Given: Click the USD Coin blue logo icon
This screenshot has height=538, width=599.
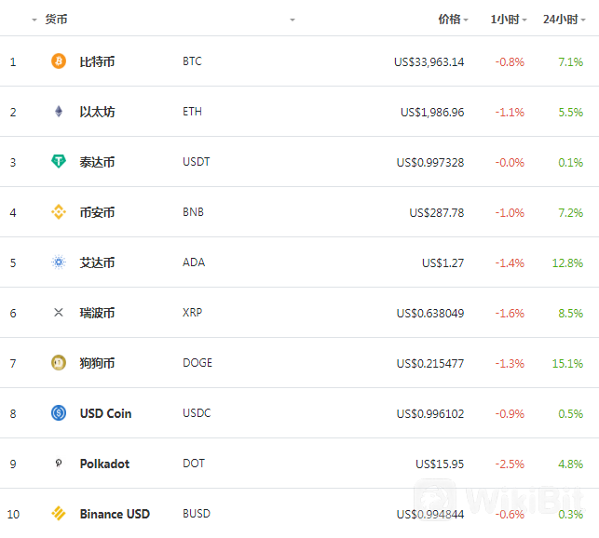Looking at the screenshot, I should click(59, 413).
